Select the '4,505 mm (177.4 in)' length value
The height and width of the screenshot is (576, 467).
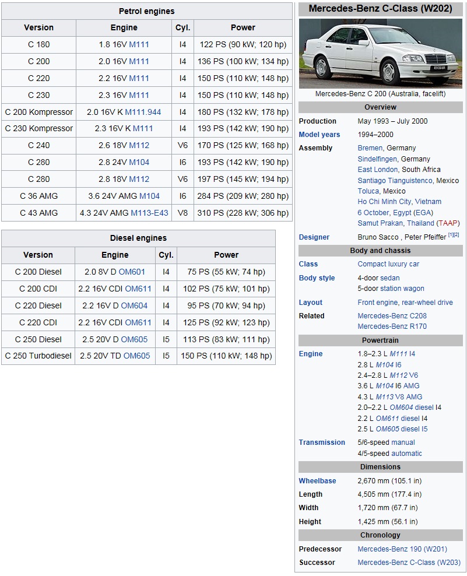coord(389,494)
